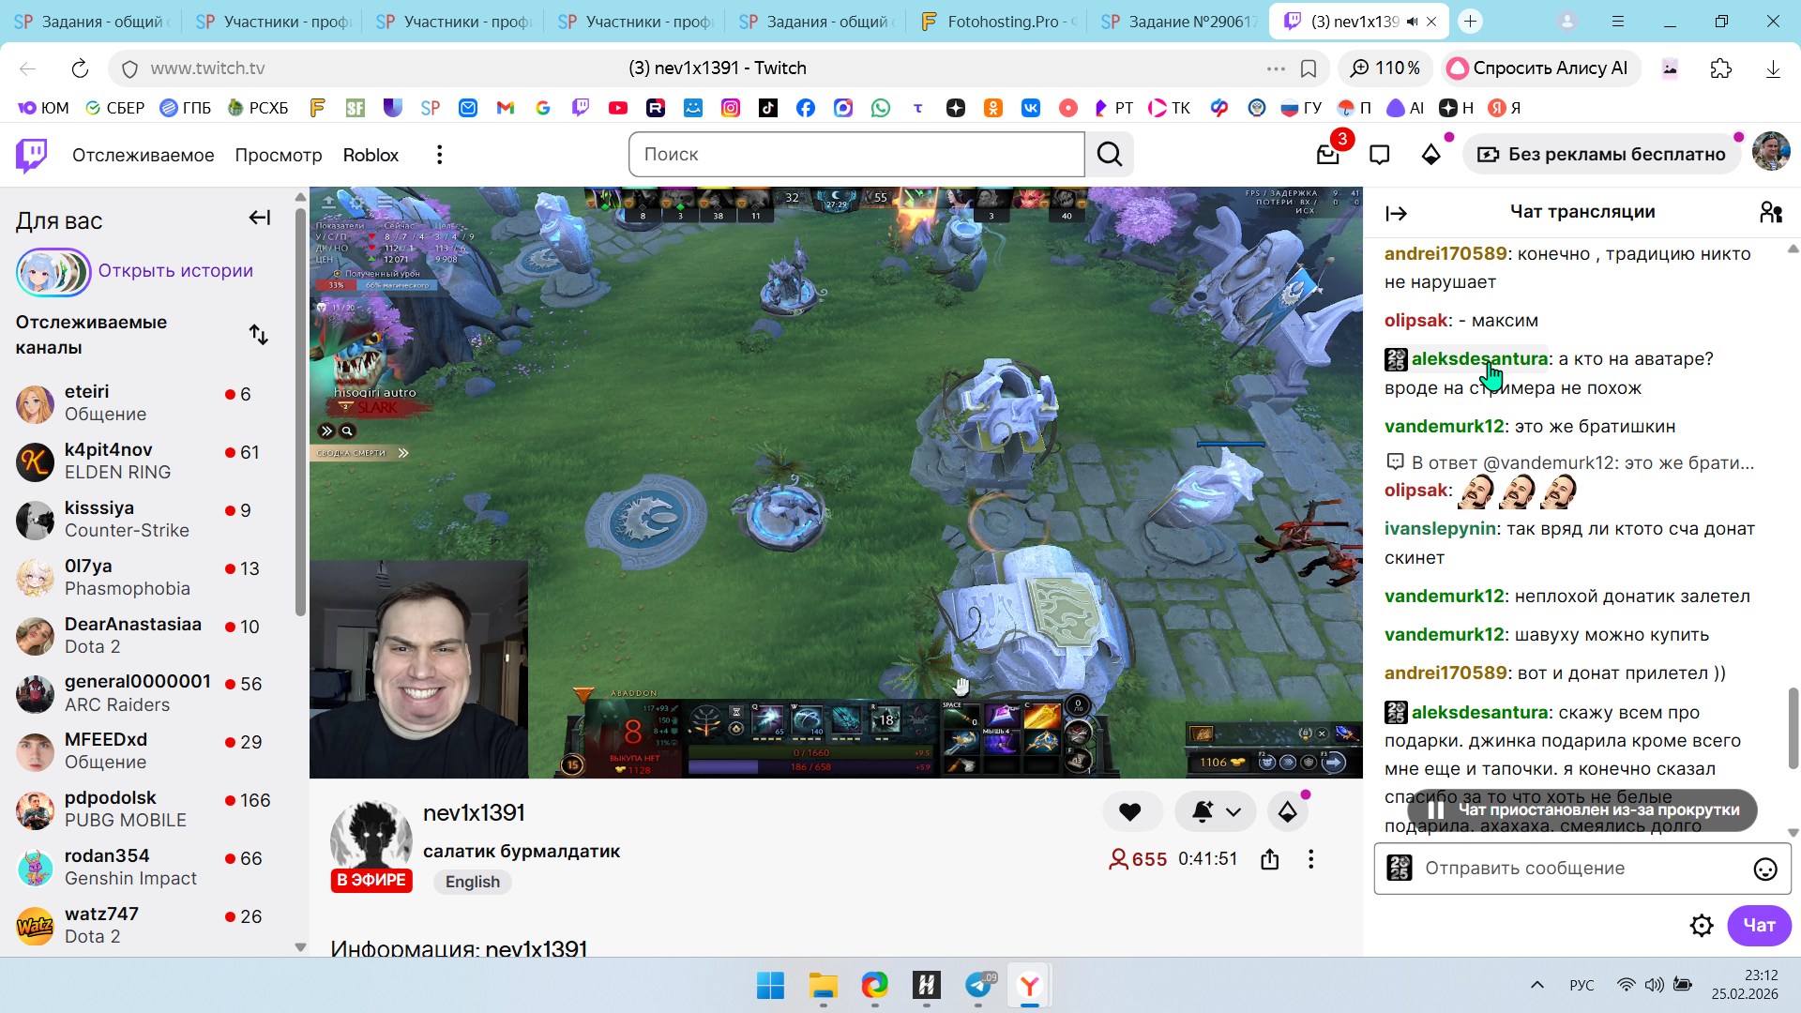Click the share stream icon
This screenshot has width=1801, height=1013.
tap(1270, 859)
